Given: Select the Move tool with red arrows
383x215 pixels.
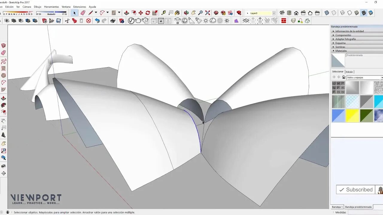Looking at the screenshot, I should (141, 13).
